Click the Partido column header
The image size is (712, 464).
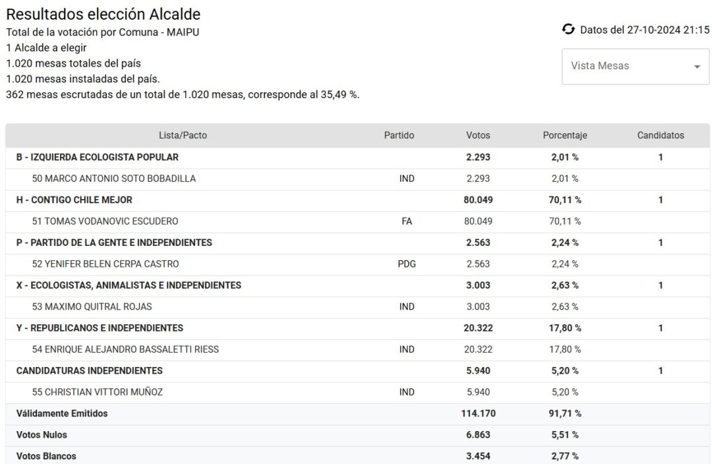[x=399, y=135]
